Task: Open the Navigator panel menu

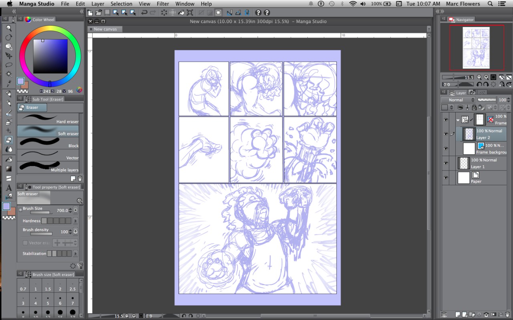Action: (x=444, y=19)
